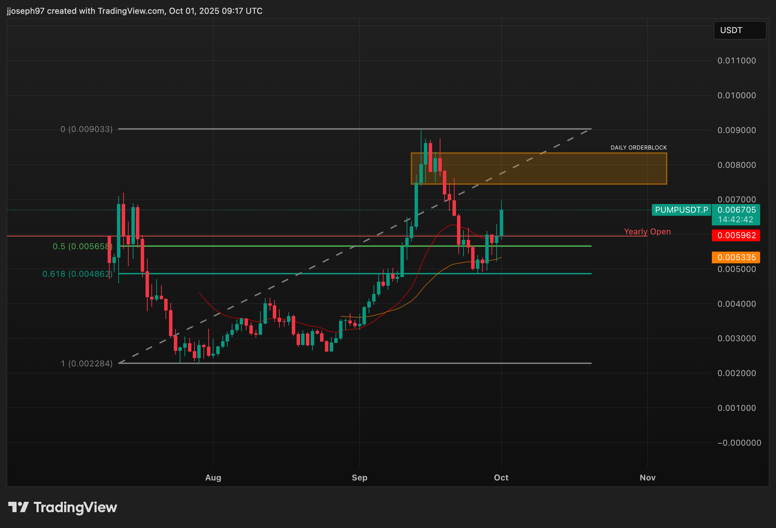Click the USDT currency selector box
This screenshot has width=776, height=528.
[739, 30]
